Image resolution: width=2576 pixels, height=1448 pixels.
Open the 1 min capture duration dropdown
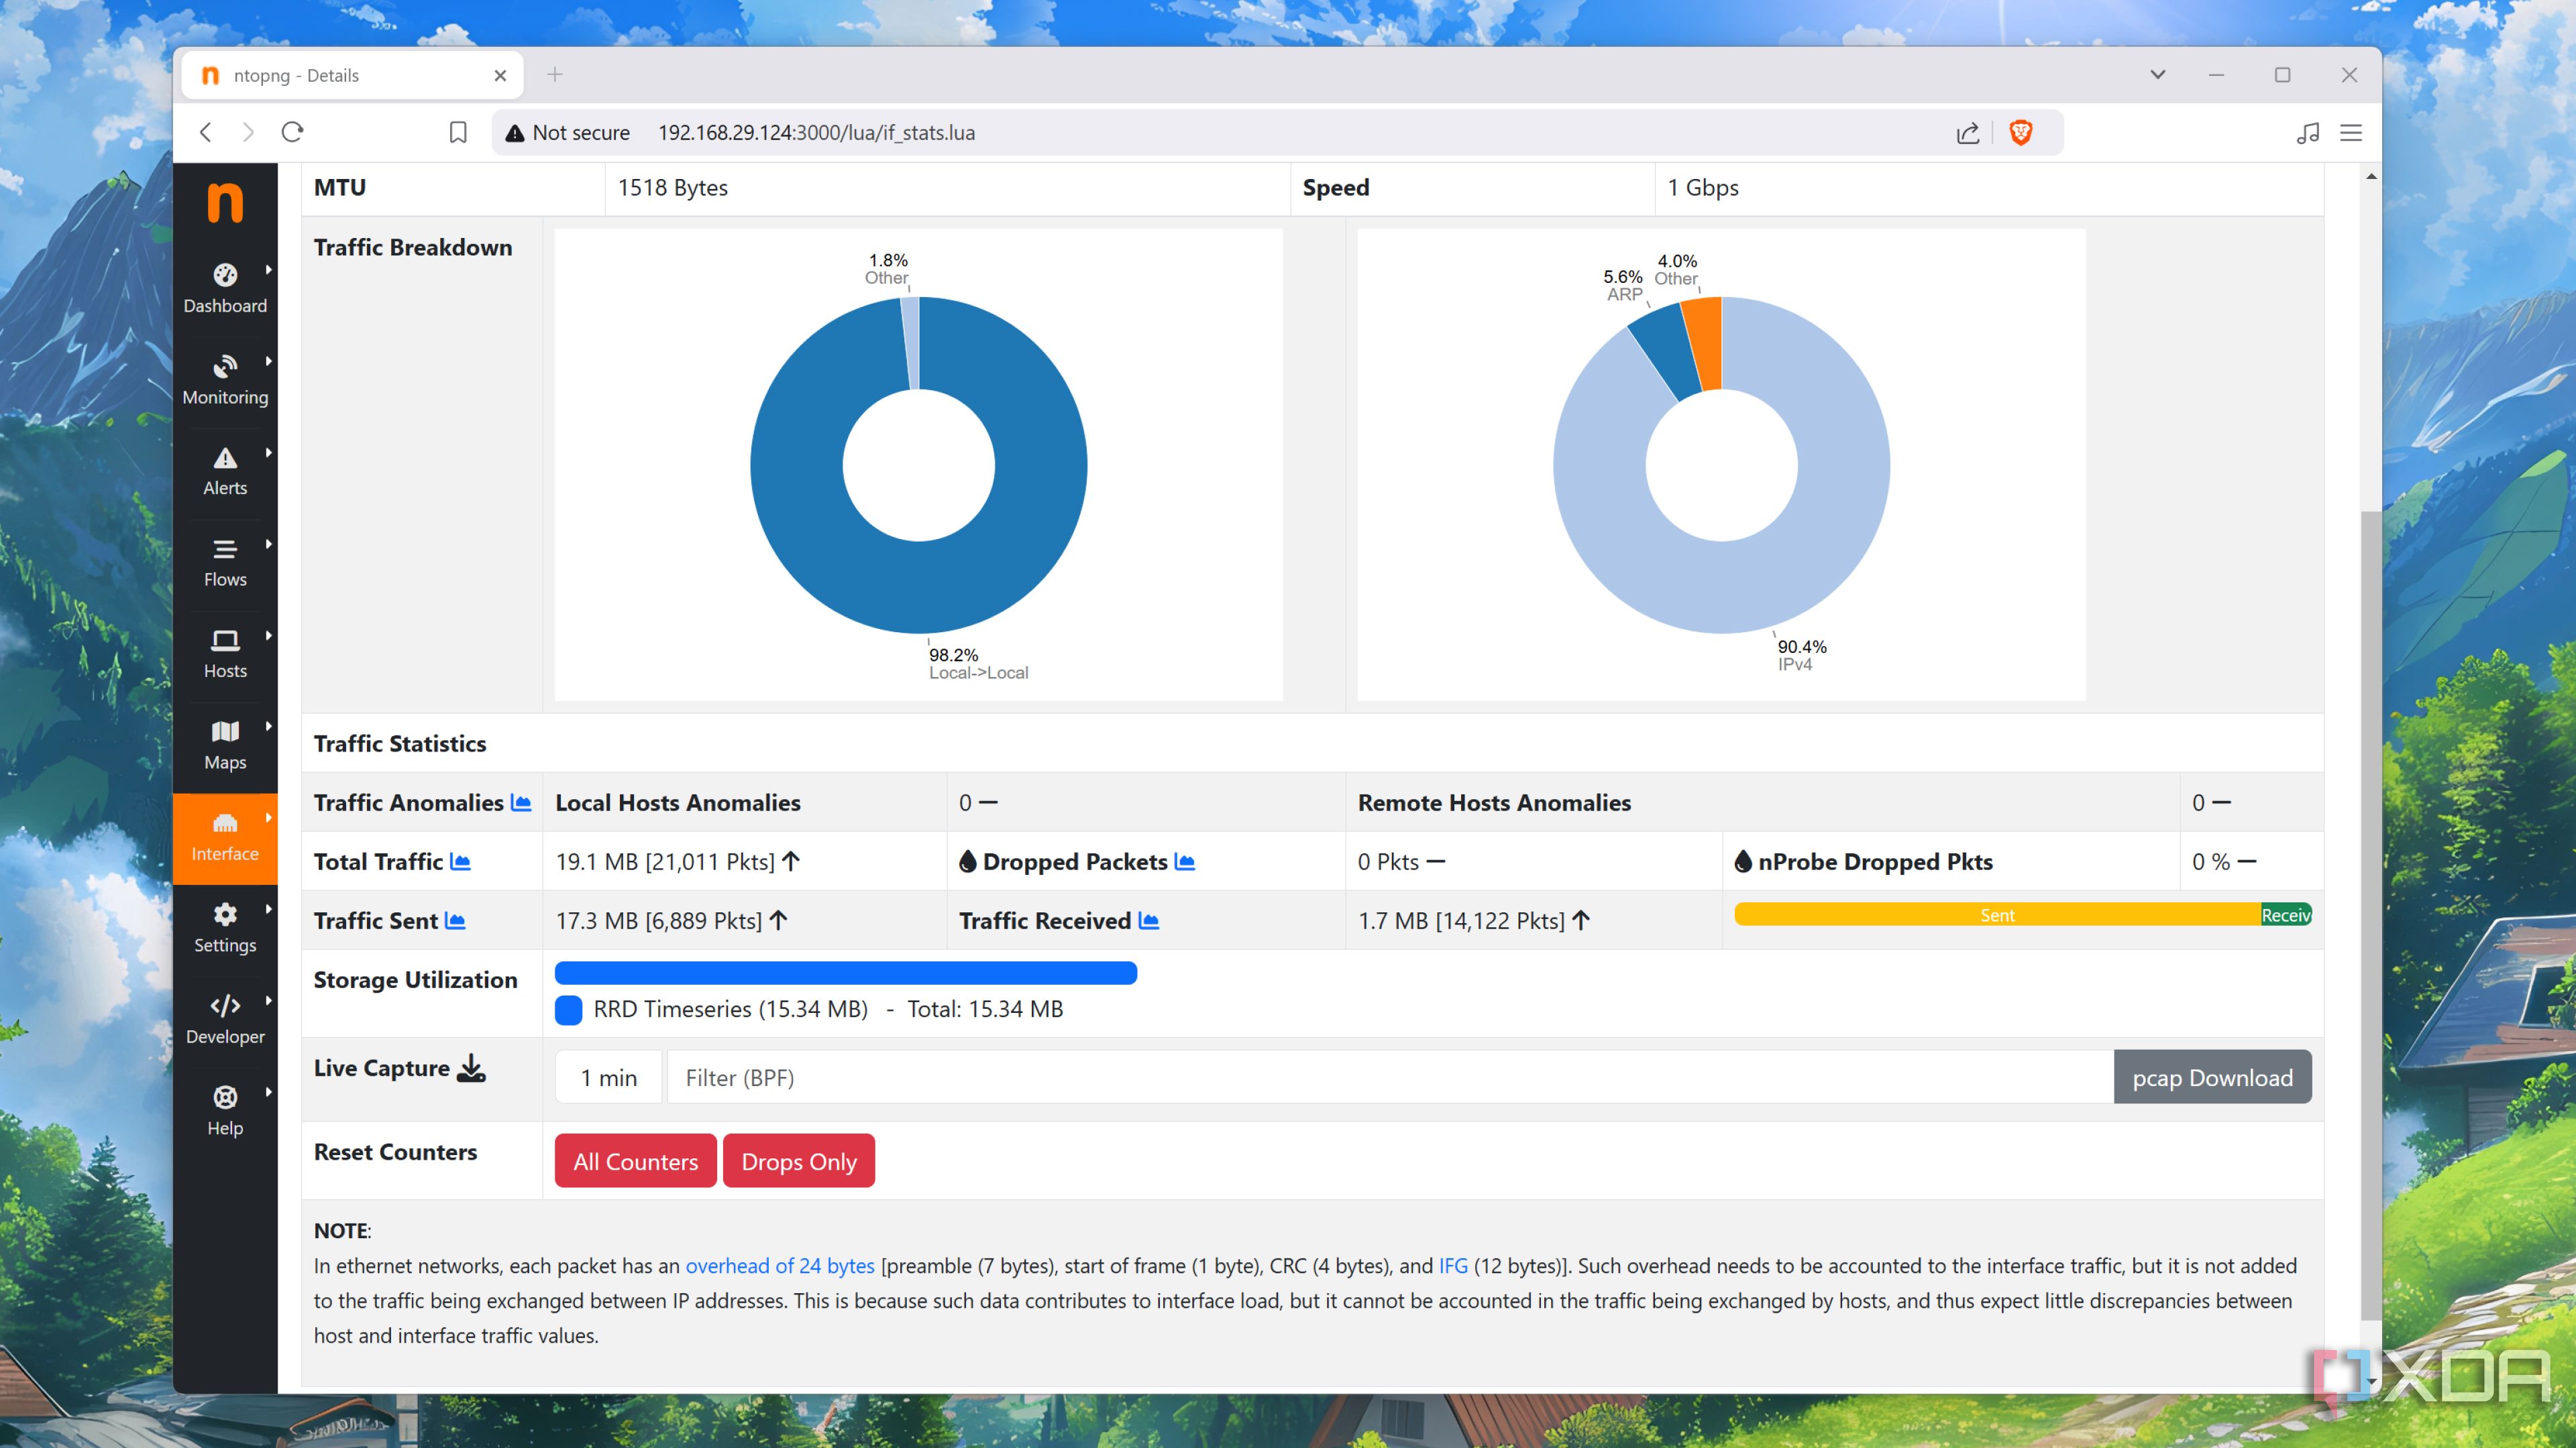click(x=608, y=1077)
